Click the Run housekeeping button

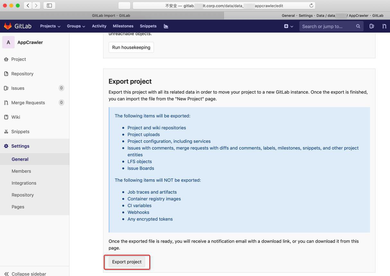click(131, 47)
